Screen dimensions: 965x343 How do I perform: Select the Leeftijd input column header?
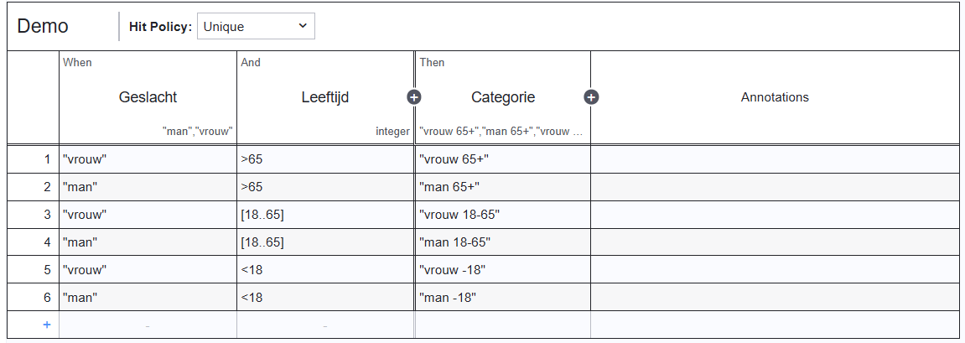click(324, 97)
